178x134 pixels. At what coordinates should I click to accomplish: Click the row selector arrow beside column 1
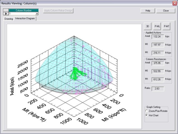[6, 14]
